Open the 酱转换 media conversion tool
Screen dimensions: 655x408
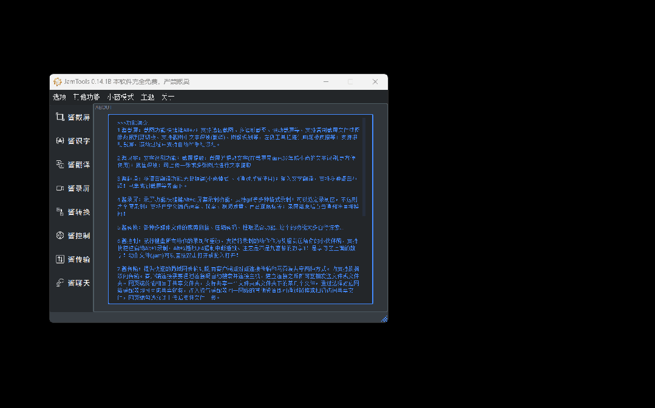coord(73,212)
